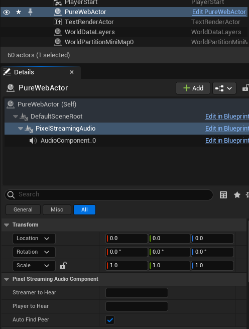Toggle the Scale ratio lock
This screenshot has width=249, height=329.
tap(63, 265)
